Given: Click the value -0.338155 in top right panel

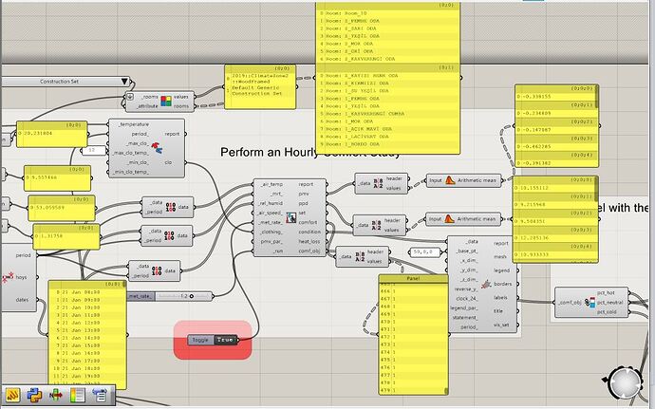Looking at the screenshot, I should 535,97.
